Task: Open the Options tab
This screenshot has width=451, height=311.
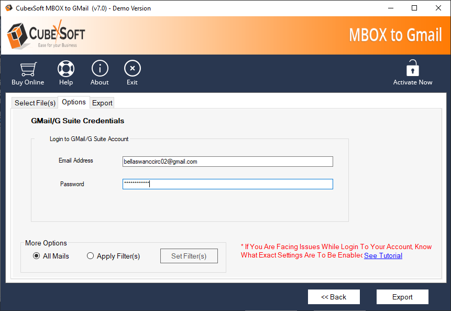Action: click(74, 102)
